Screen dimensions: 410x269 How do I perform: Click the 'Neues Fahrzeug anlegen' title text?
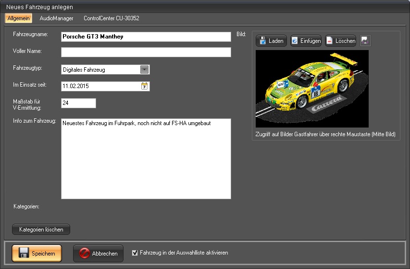pos(39,7)
